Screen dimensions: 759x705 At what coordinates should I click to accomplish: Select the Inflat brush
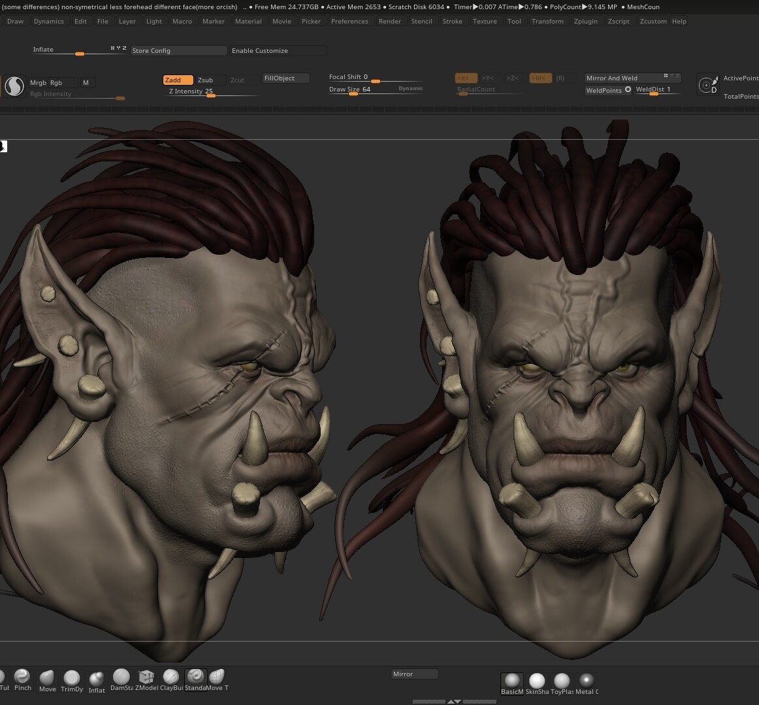pyautogui.click(x=96, y=680)
